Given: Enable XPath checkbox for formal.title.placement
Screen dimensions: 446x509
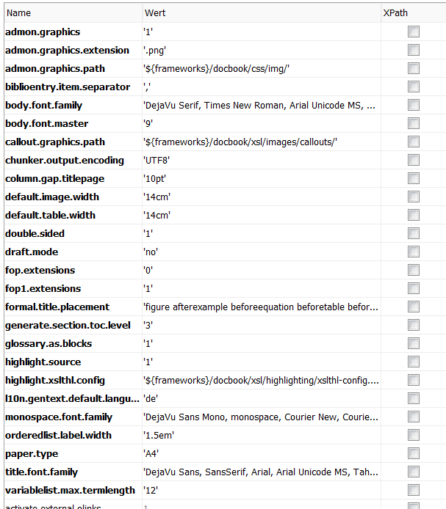Looking at the screenshot, I should tap(414, 307).
